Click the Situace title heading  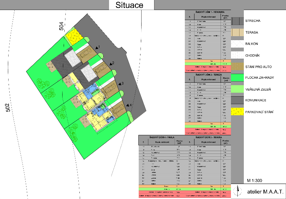click(x=129, y=5)
